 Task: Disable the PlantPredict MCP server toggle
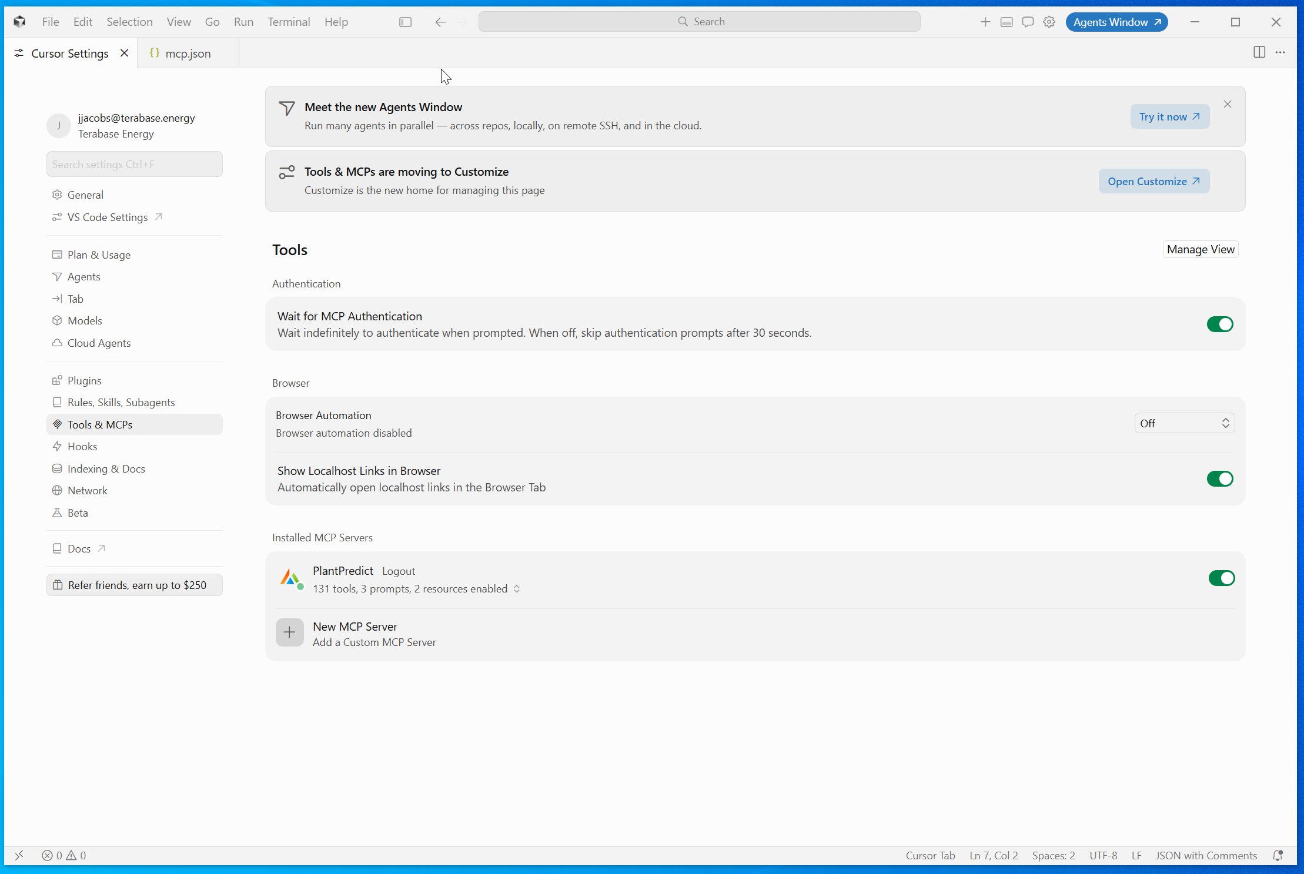1222,578
